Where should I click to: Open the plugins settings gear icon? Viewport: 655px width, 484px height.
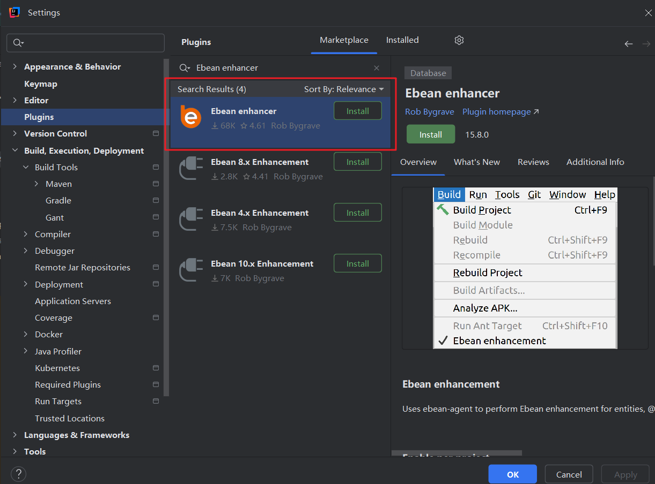click(x=459, y=40)
